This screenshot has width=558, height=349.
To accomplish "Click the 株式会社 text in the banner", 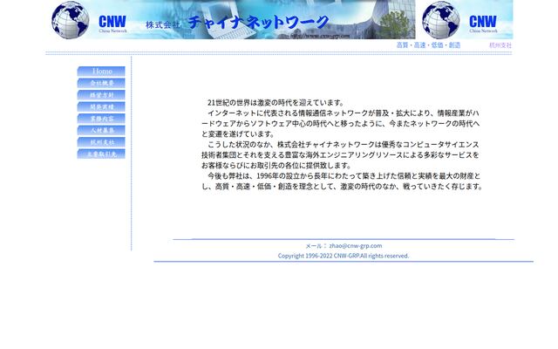I will coord(163,25).
